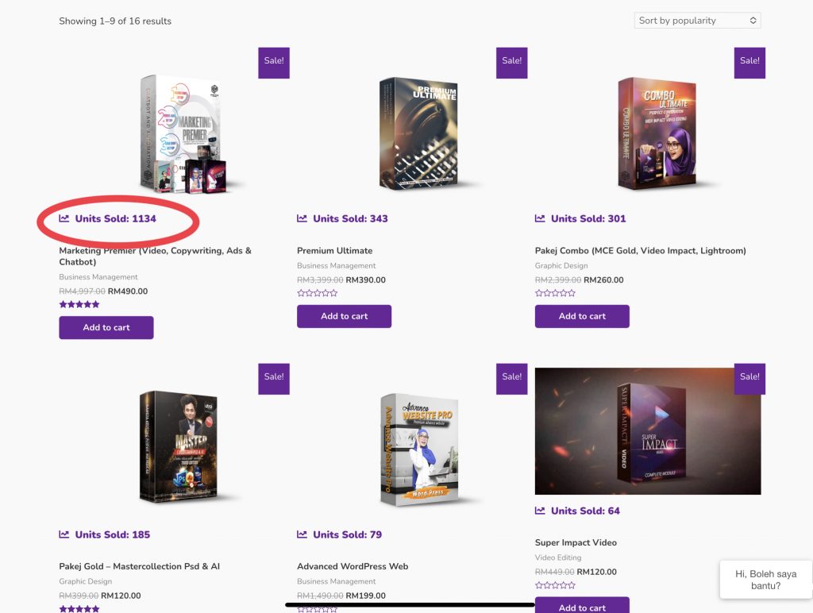Click the chart icon beside Units Sold: 301
The image size is (813, 613).
(541, 218)
